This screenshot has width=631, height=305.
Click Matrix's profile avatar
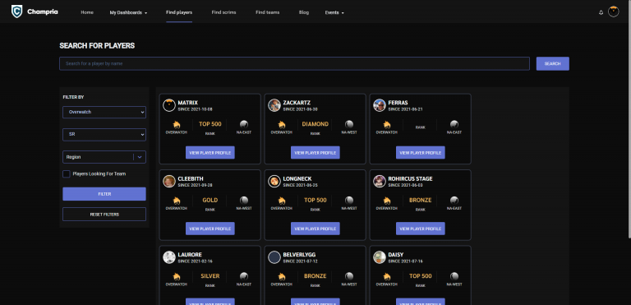pyautogui.click(x=169, y=105)
